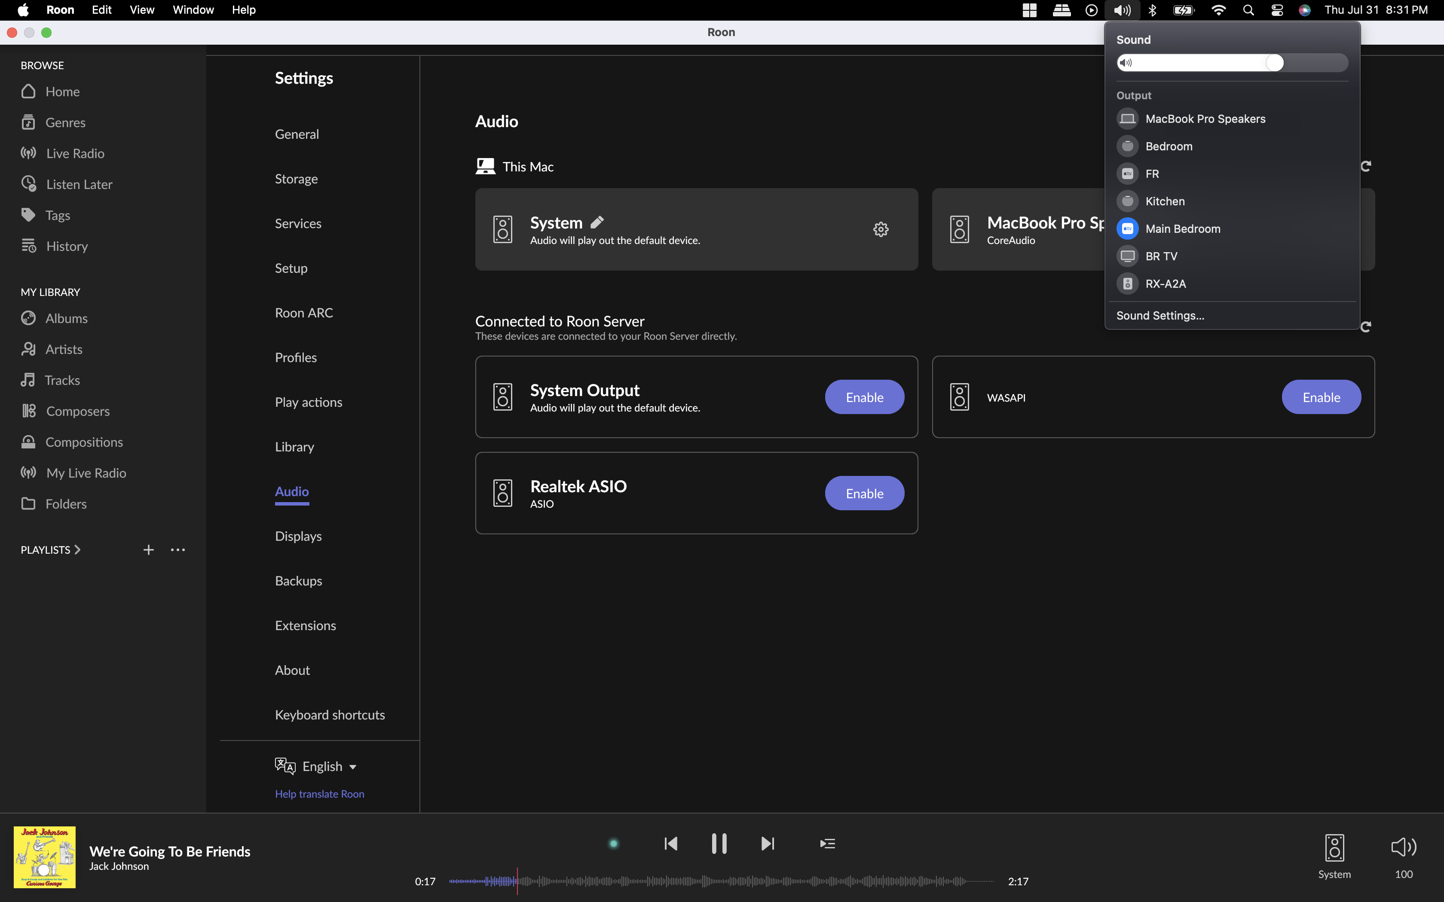Open My Live Radio

(x=73, y=473)
